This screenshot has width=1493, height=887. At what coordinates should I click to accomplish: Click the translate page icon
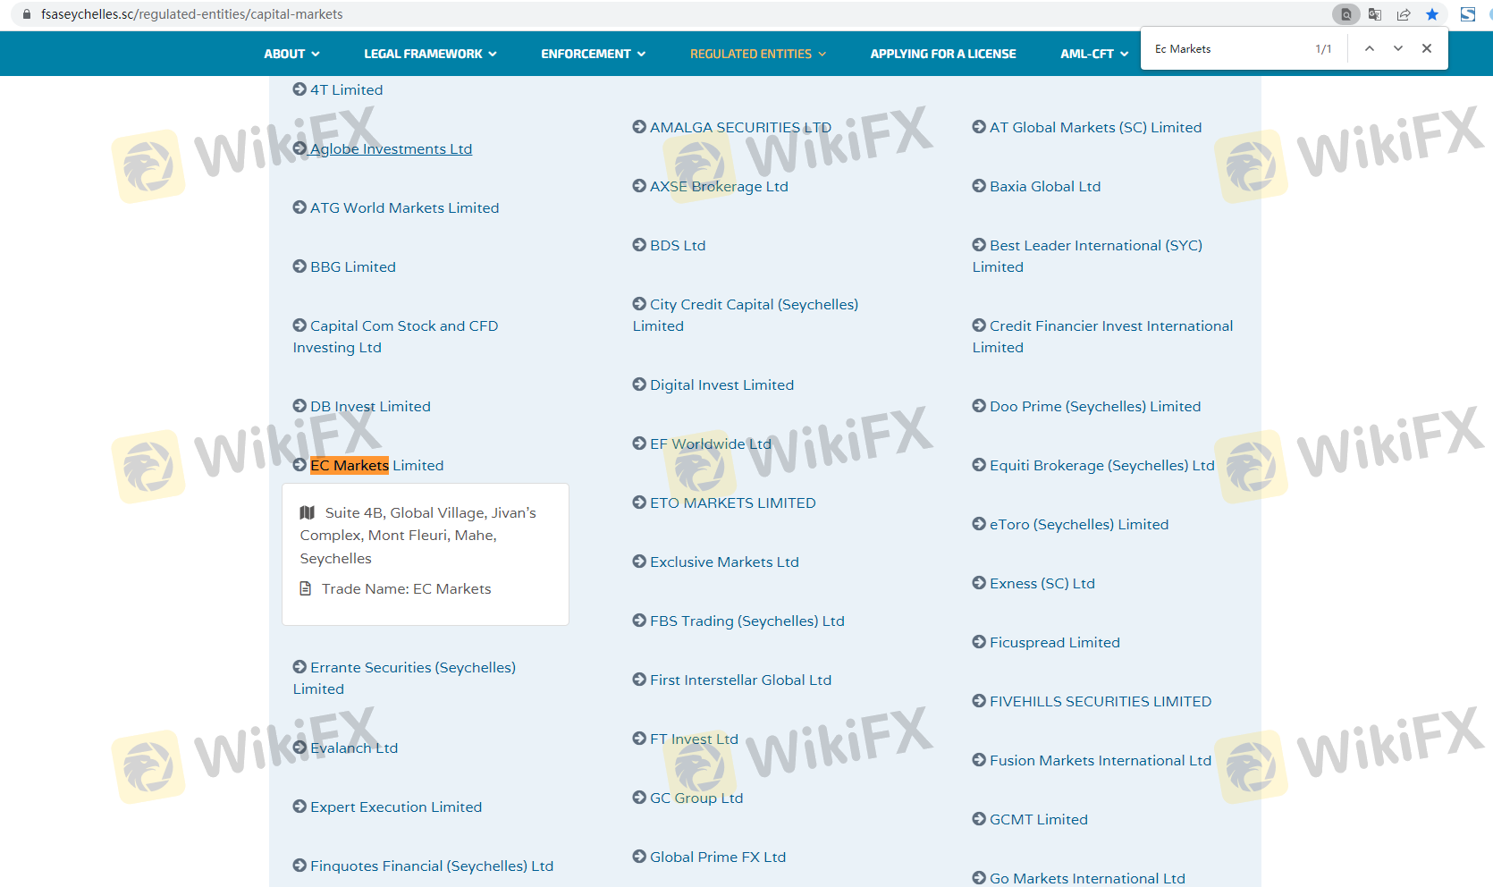tap(1375, 14)
